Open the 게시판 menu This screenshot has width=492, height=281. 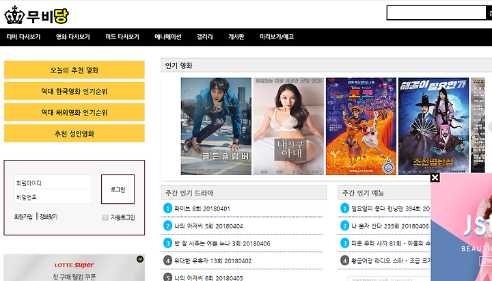click(x=236, y=37)
